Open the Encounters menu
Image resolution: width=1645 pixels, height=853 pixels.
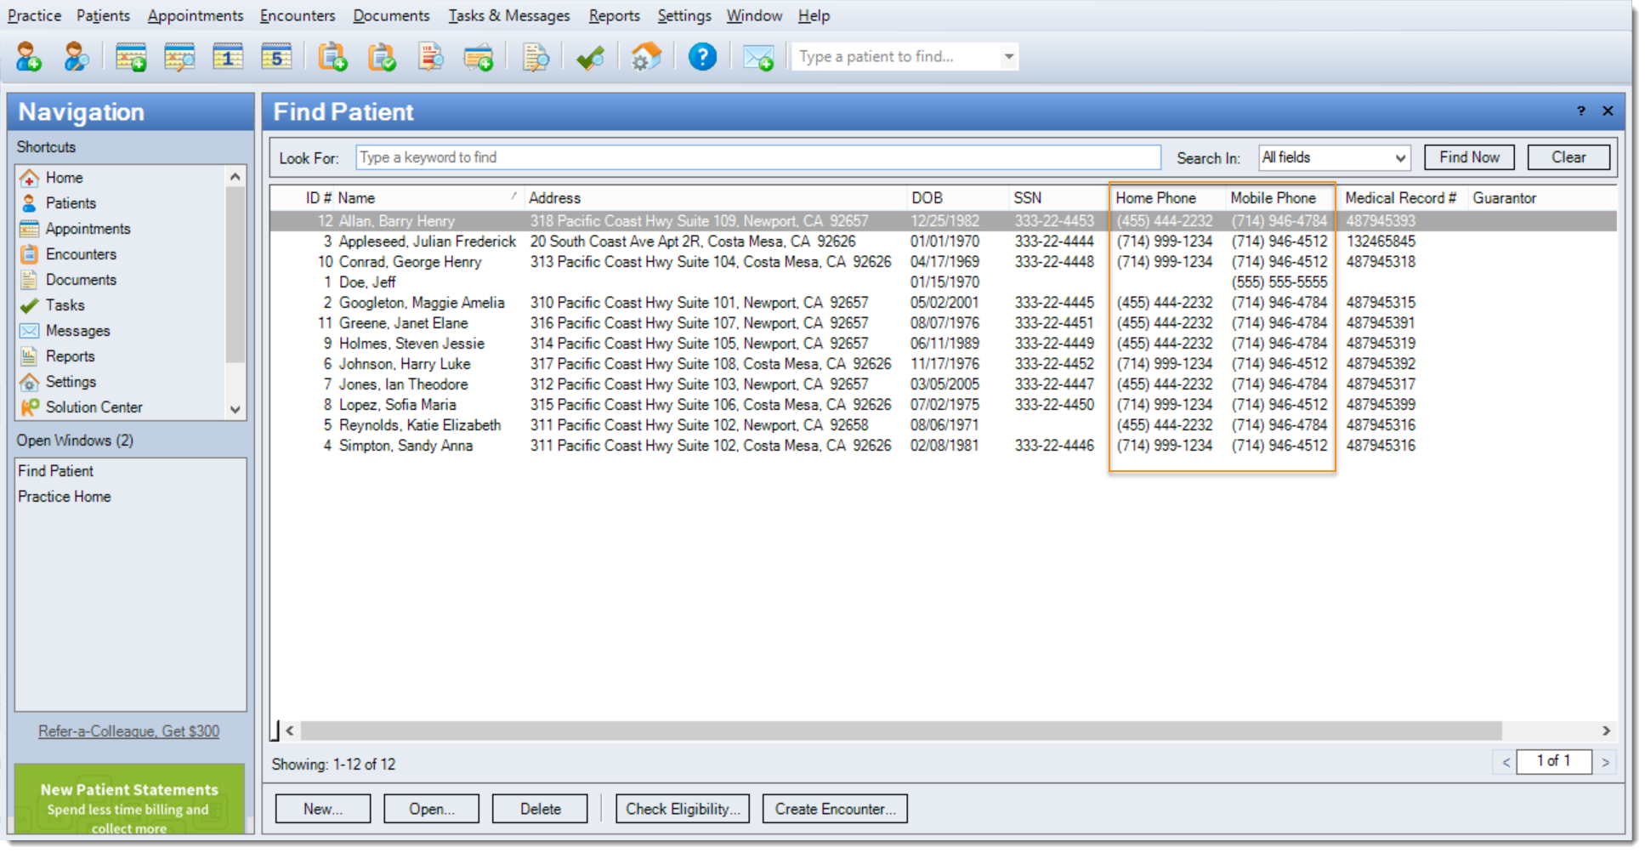[x=298, y=15]
